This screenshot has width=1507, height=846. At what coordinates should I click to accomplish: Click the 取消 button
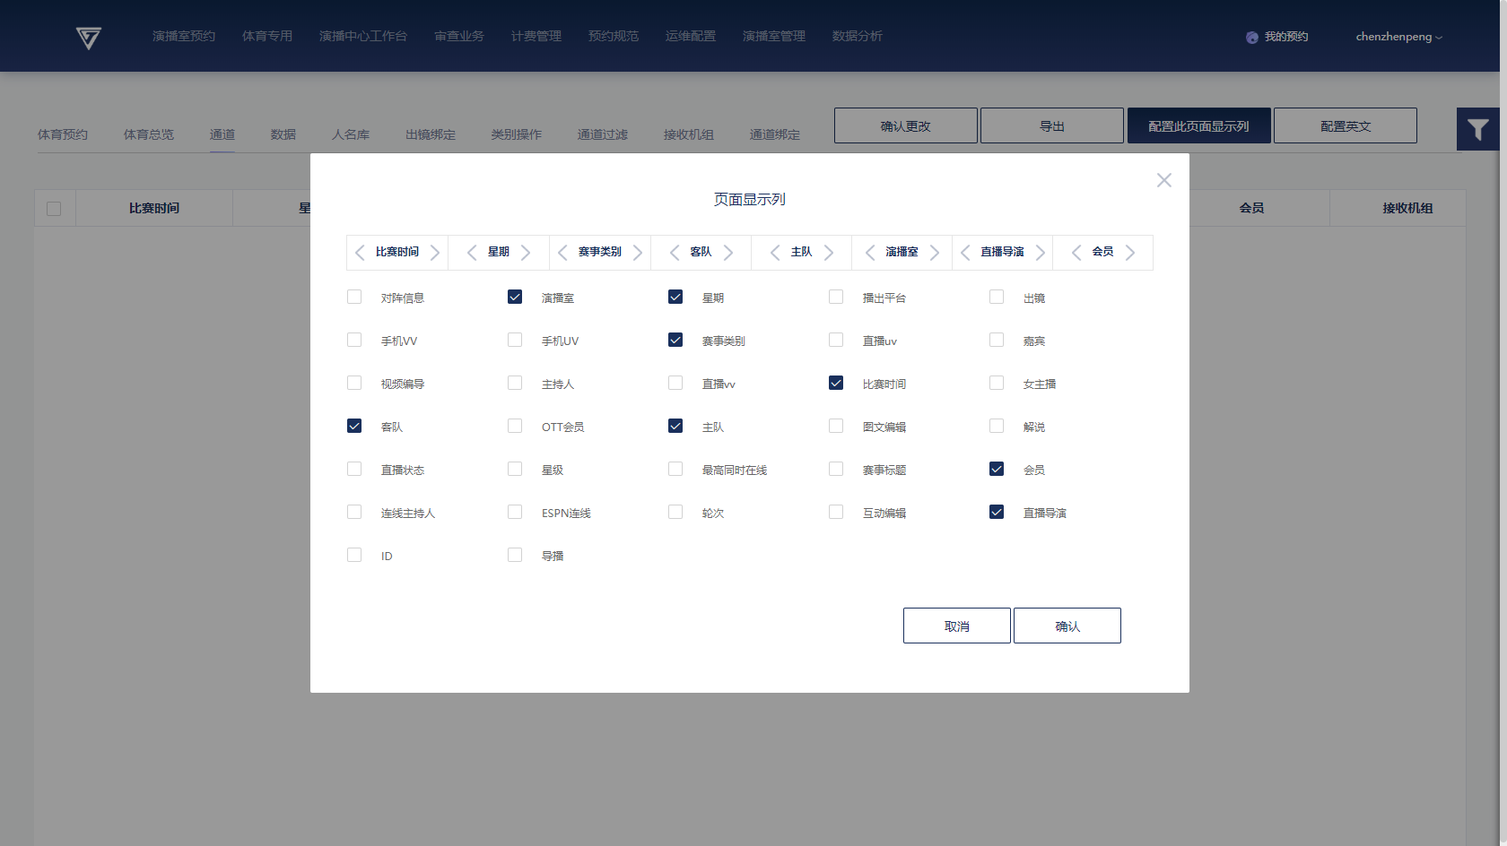(x=956, y=626)
